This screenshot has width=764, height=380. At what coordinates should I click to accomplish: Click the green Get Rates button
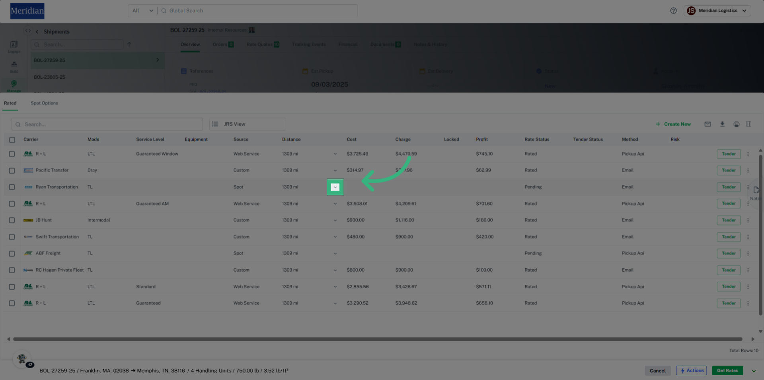click(727, 370)
